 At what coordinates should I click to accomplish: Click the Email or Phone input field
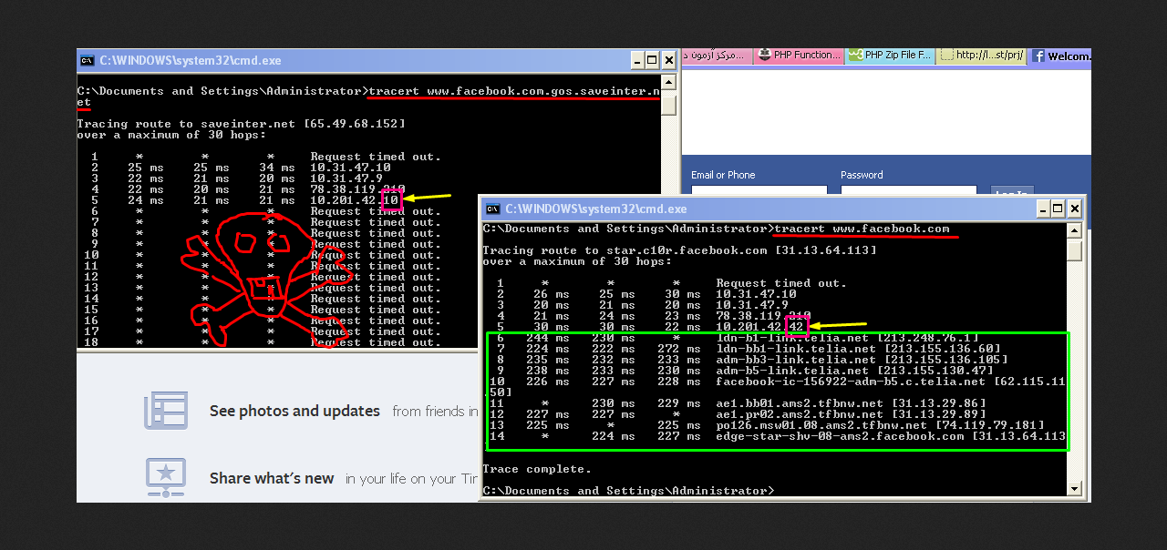click(759, 191)
